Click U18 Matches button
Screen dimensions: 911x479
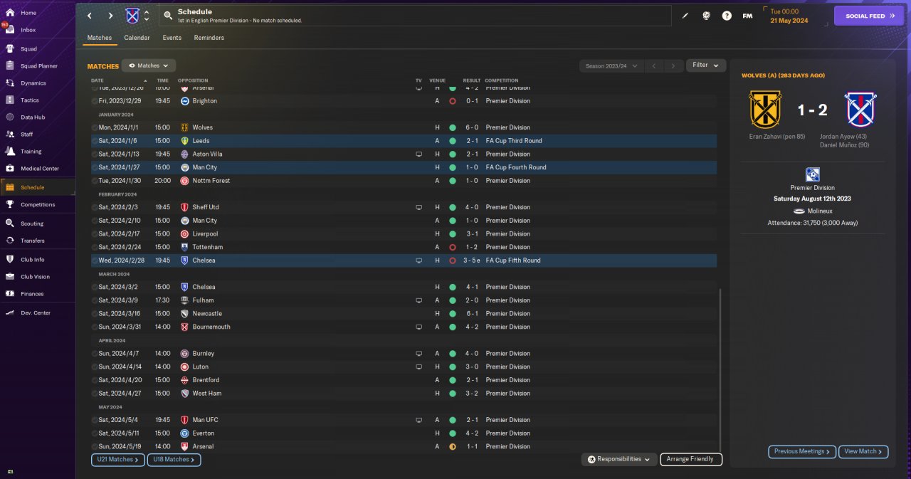pyautogui.click(x=174, y=460)
